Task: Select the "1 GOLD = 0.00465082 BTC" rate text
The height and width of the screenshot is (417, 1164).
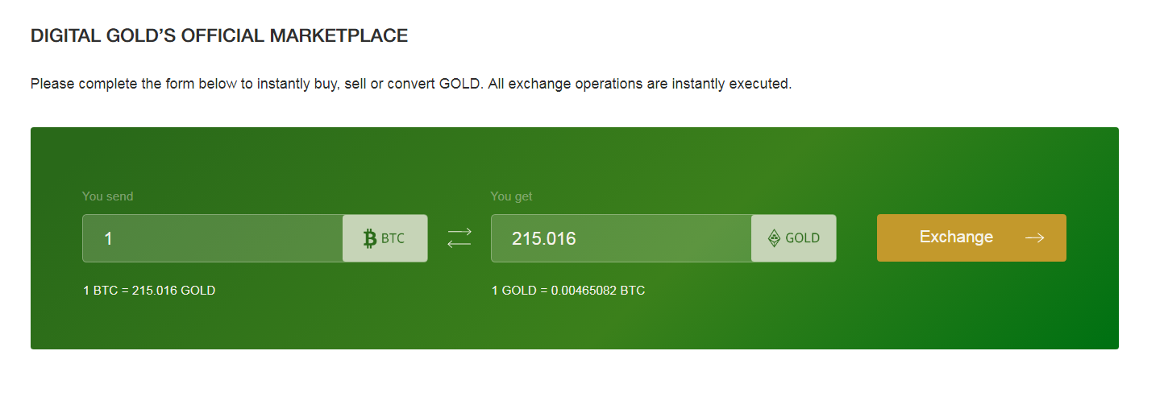Action: point(568,291)
